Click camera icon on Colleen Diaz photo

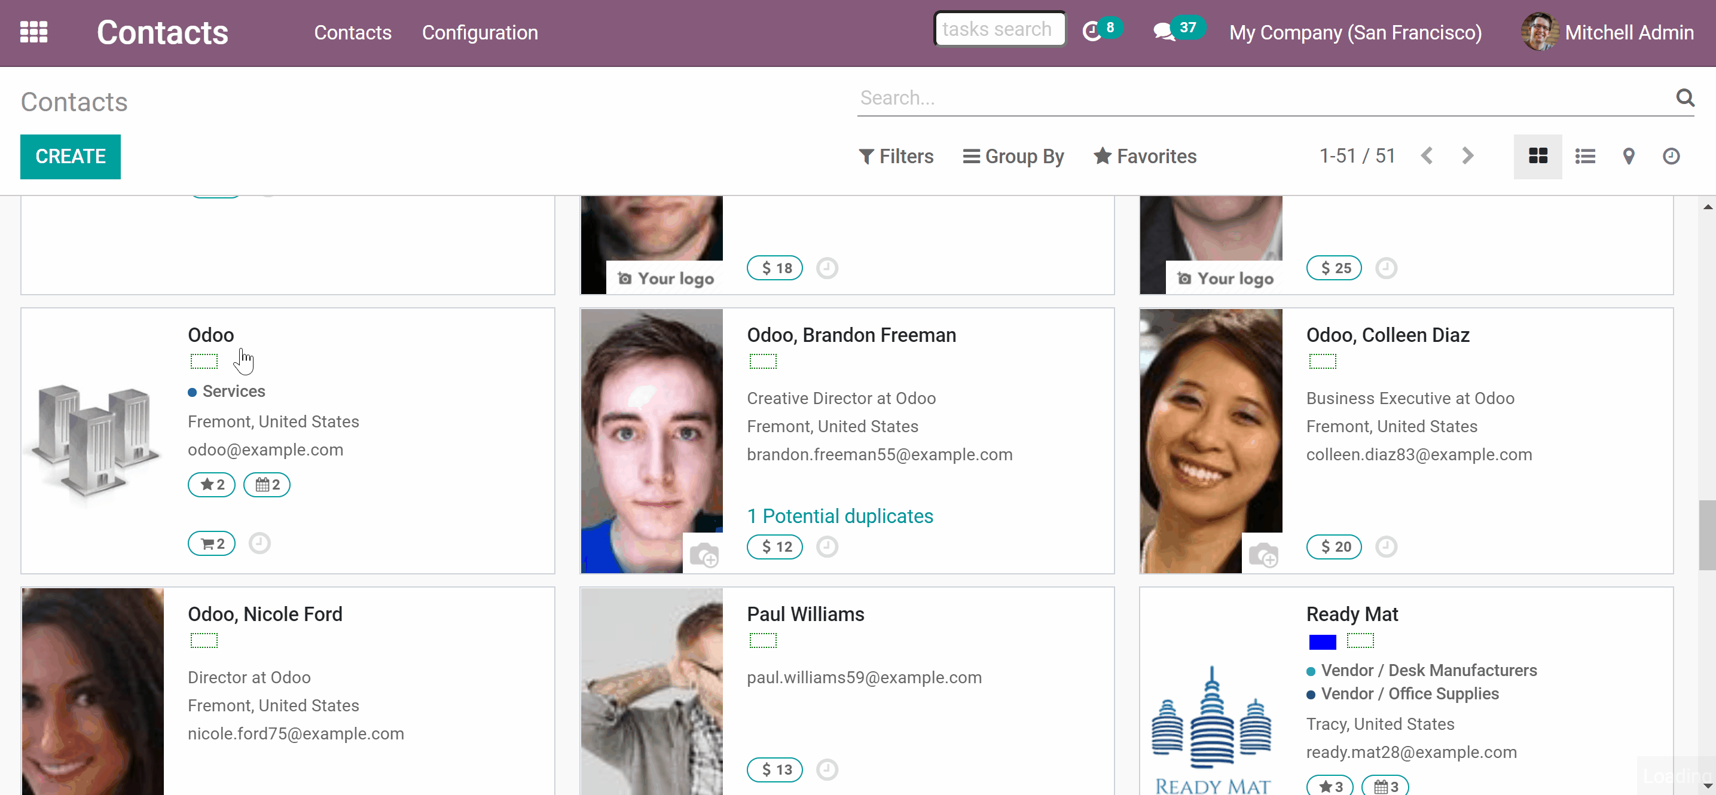point(1263,554)
